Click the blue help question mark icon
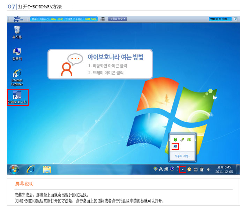 (172, 169)
